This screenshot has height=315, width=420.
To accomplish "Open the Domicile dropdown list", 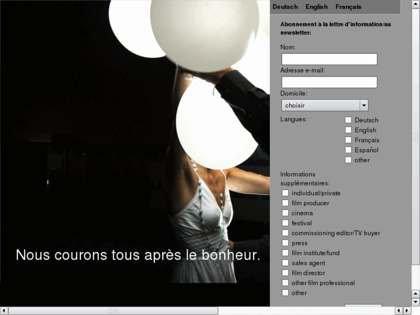I will coord(321,105).
